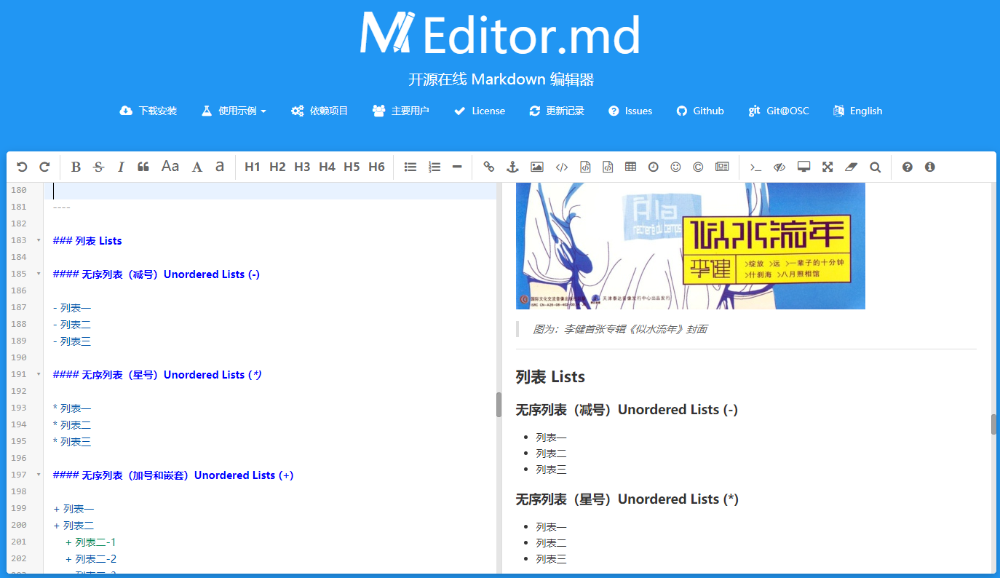Convert selection to uppercase A
Image resolution: width=1000 pixels, height=578 pixels.
click(197, 167)
